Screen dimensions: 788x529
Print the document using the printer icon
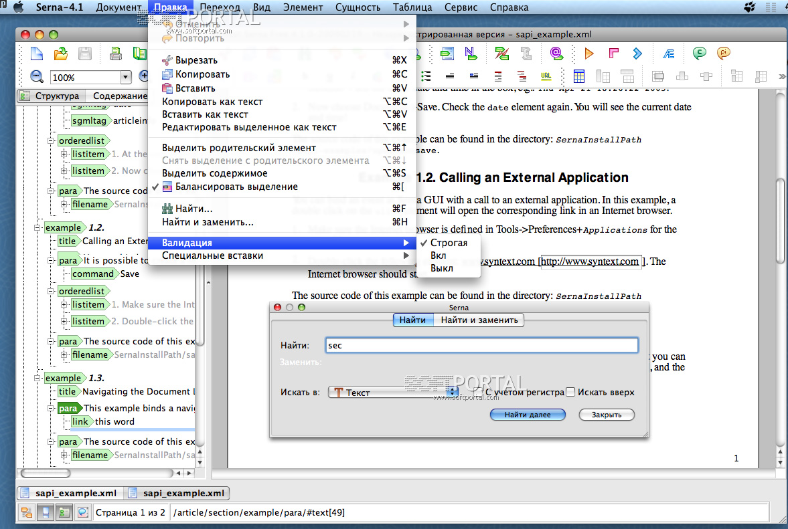click(x=116, y=54)
